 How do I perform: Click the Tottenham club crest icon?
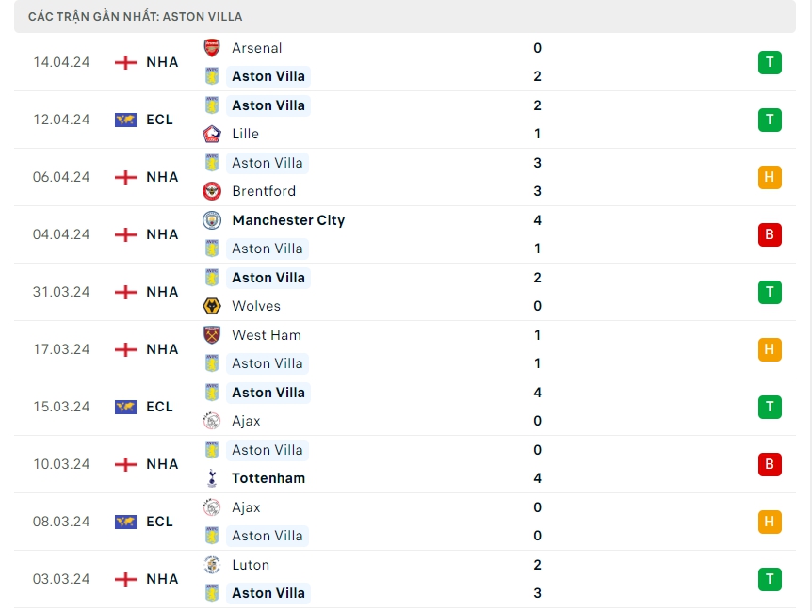[x=212, y=478]
